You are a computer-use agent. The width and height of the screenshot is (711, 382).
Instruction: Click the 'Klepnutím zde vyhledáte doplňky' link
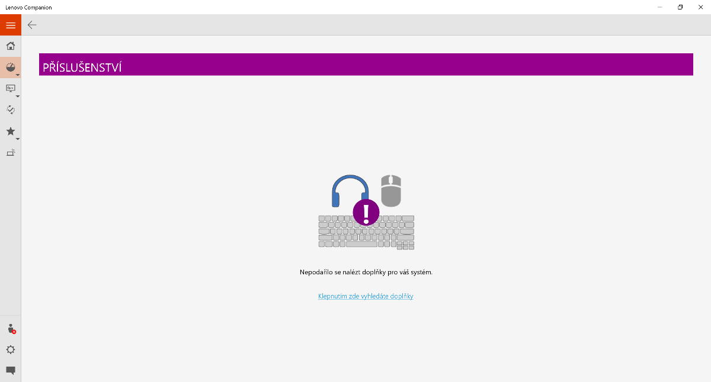click(366, 296)
